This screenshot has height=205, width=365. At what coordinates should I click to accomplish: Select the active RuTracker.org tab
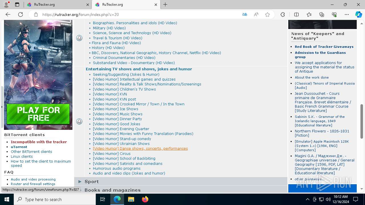125,5
